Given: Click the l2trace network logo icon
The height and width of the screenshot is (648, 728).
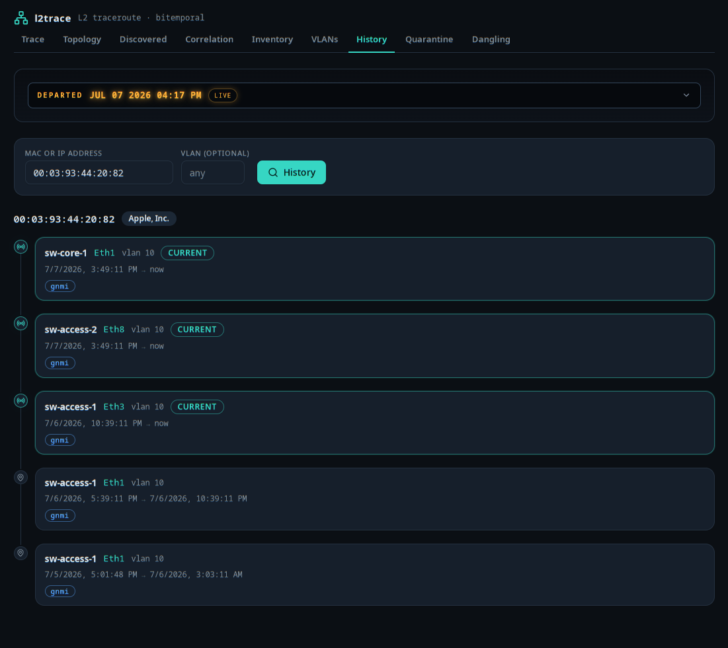Looking at the screenshot, I should [21, 18].
